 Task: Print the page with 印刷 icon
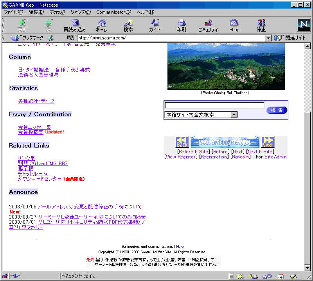click(x=181, y=25)
